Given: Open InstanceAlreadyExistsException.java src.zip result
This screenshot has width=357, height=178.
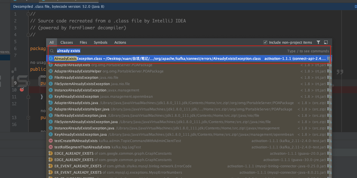Looking at the screenshot, I should 189,128.
